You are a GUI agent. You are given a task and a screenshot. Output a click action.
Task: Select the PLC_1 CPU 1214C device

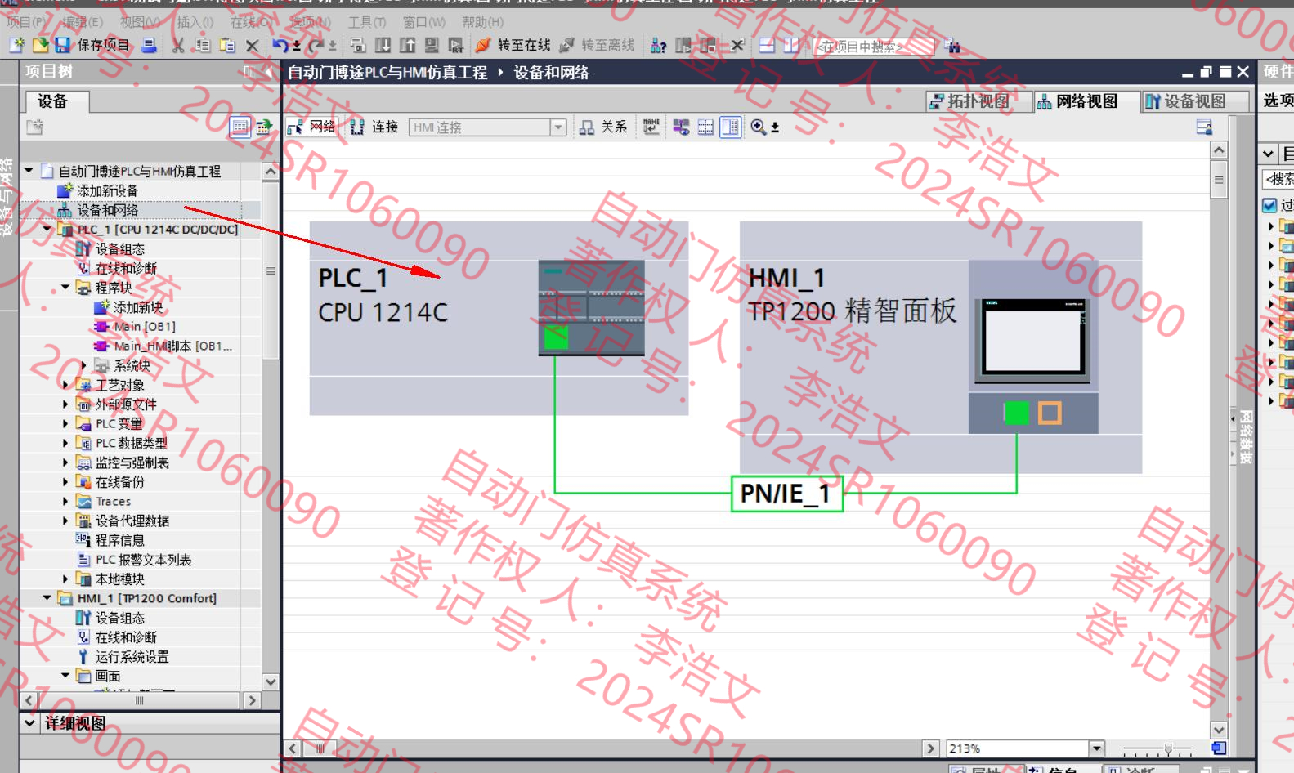click(499, 318)
